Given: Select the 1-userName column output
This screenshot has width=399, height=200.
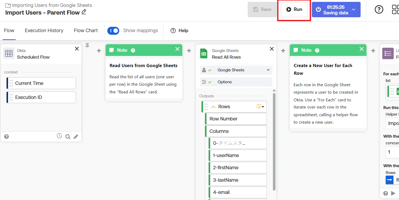Looking at the screenshot, I should coord(238,155).
